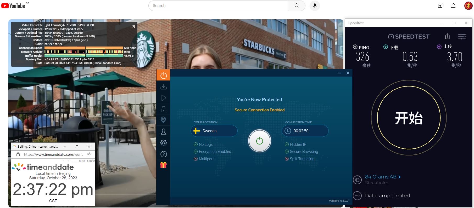
Task: Expand the 84 Grams AB server selection
Action: click(383, 177)
